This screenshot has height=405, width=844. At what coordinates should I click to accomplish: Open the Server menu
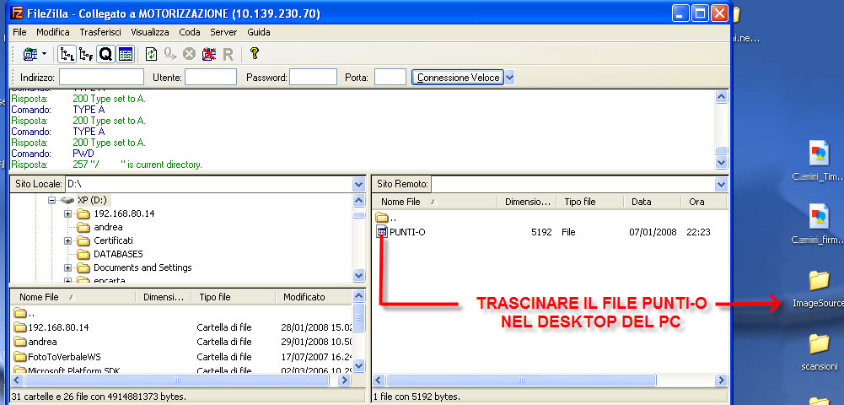pos(223,32)
